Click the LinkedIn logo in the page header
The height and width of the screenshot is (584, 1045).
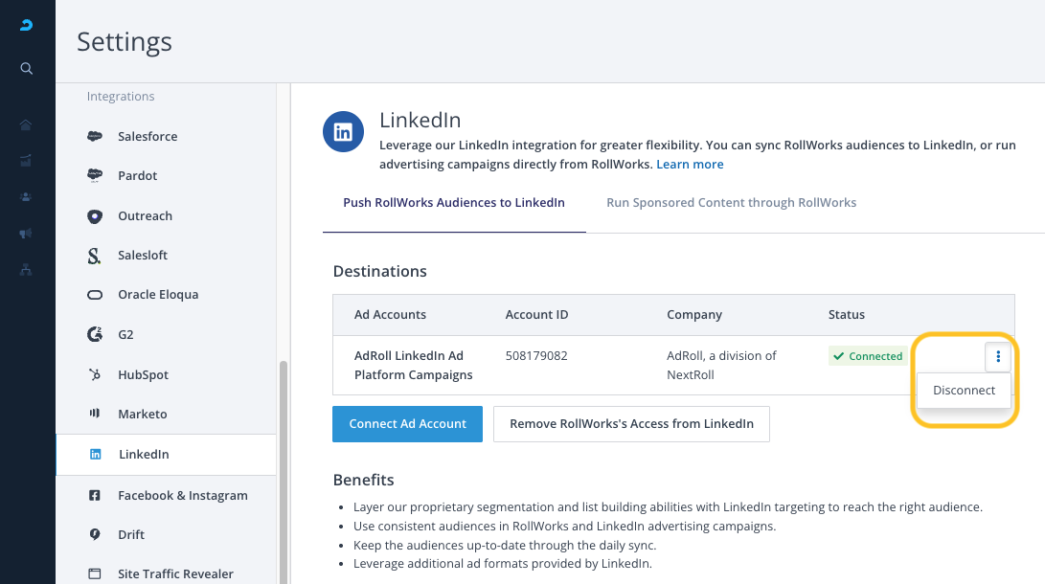point(343,133)
